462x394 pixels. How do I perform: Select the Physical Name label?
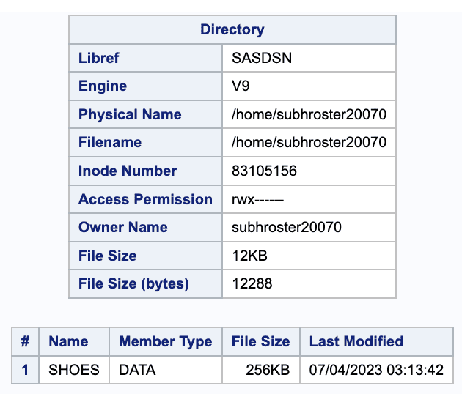tap(130, 114)
